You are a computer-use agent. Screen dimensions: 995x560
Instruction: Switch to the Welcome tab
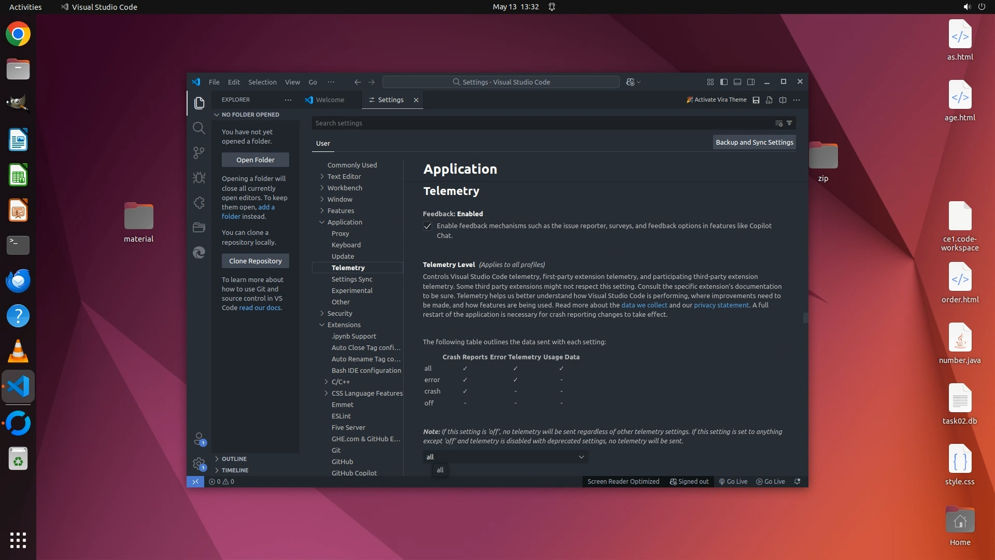(330, 100)
